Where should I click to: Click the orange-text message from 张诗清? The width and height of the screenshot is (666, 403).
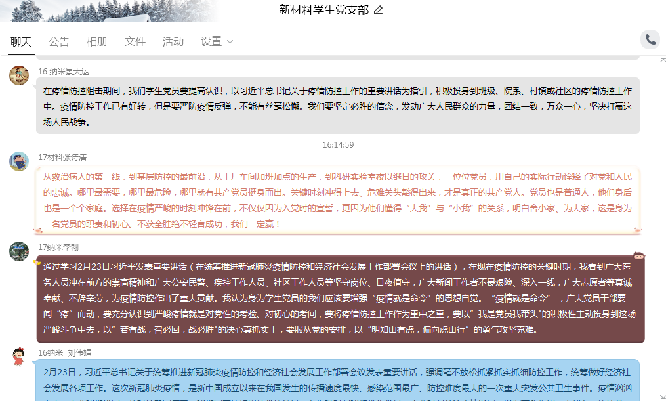pyautogui.click(x=338, y=200)
